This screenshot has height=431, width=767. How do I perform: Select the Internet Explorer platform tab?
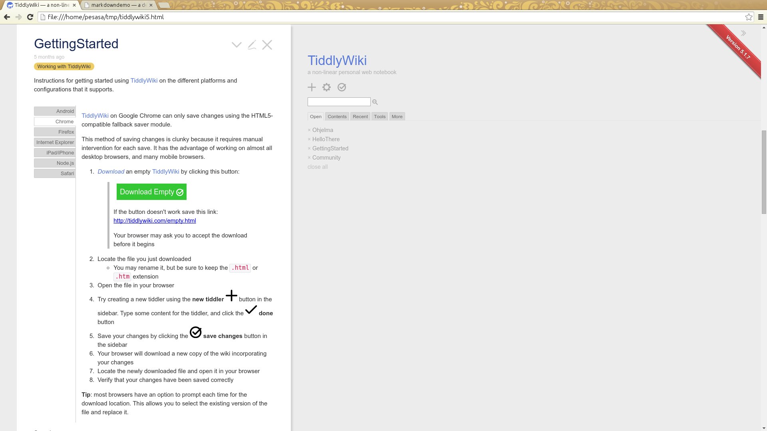[55, 142]
